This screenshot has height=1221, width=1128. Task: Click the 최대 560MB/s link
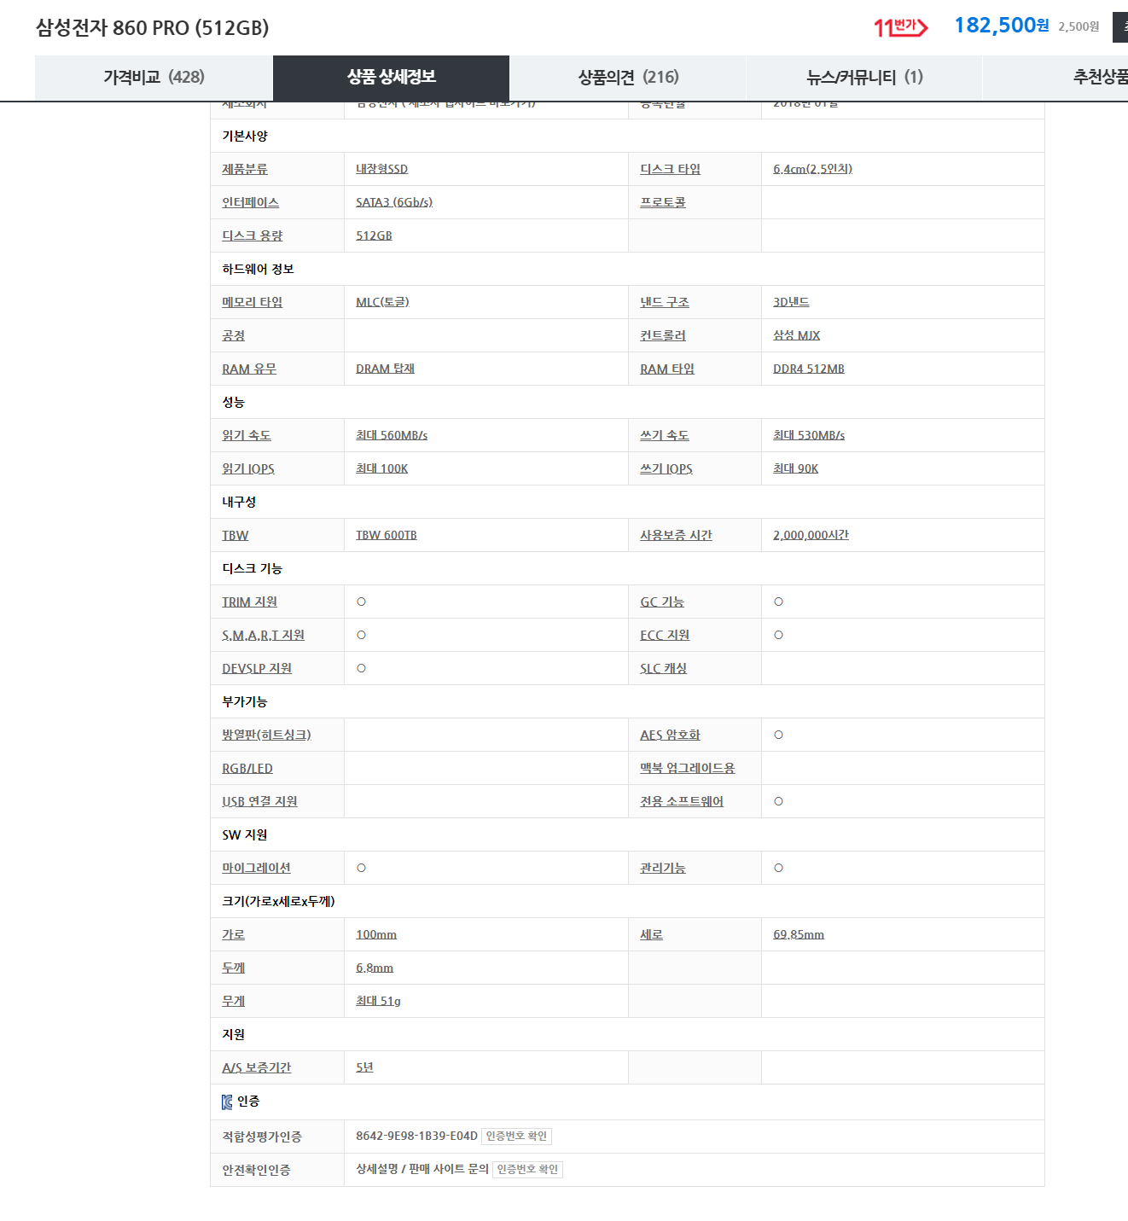pos(392,435)
